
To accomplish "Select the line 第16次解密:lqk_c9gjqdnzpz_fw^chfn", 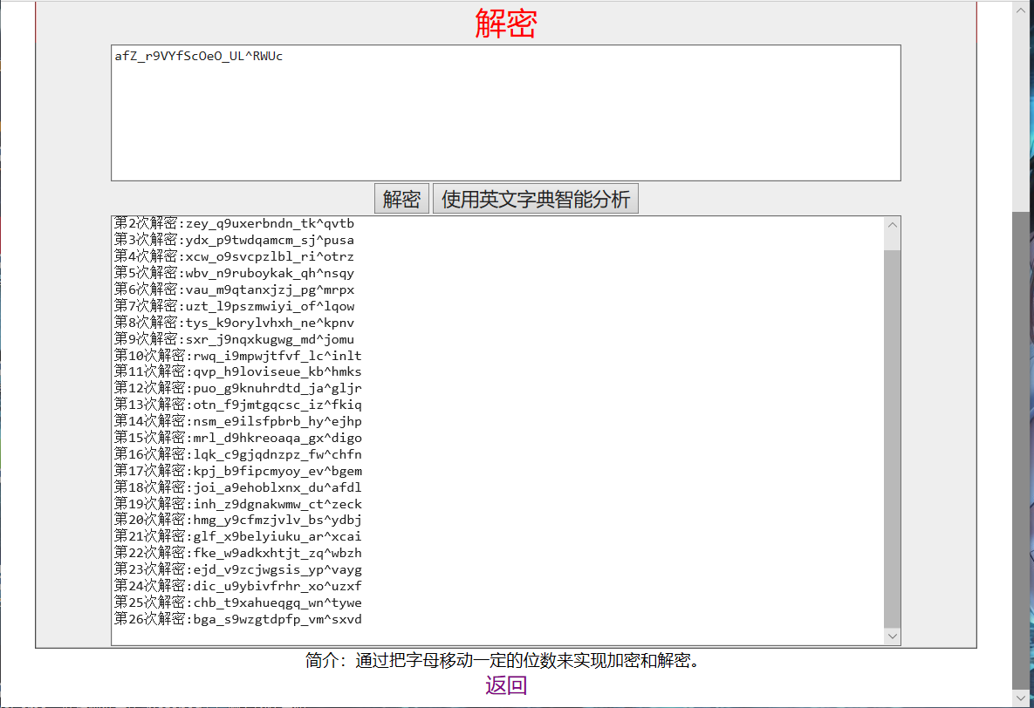I will coord(238,454).
